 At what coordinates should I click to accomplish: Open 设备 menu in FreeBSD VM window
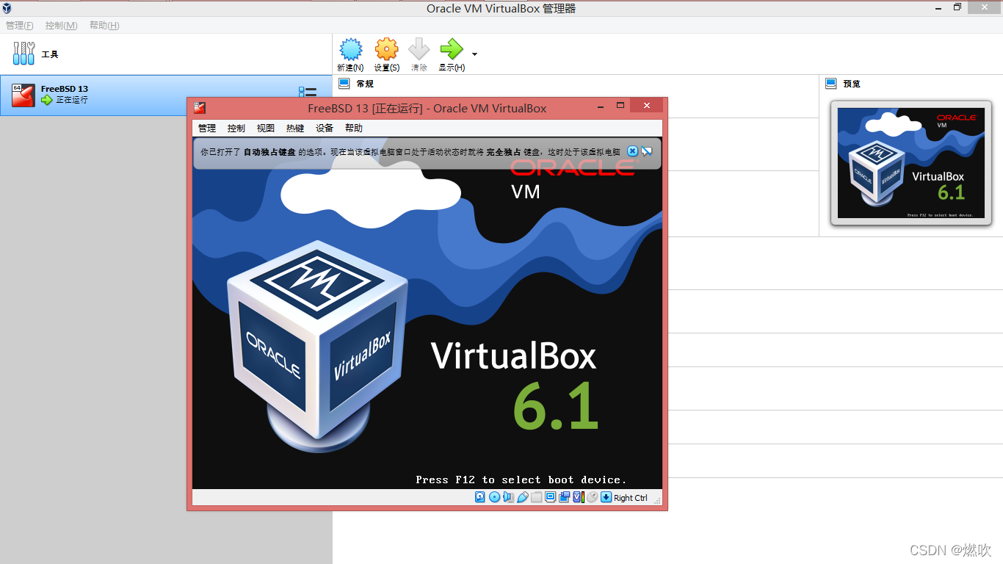tap(325, 128)
